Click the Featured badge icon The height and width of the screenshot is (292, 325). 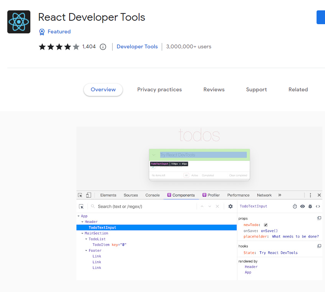(x=42, y=32)
